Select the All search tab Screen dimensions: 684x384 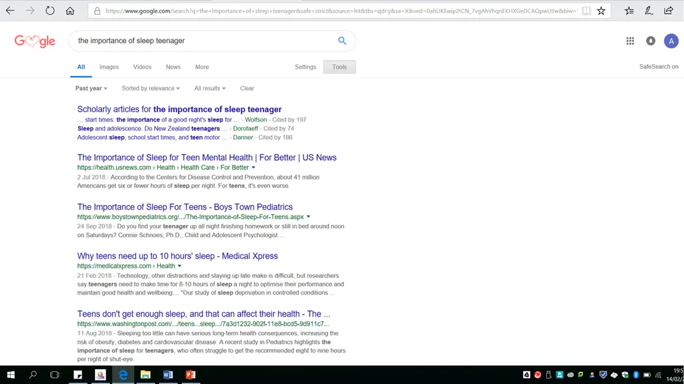pyautogui.click(x=81, y=67)
